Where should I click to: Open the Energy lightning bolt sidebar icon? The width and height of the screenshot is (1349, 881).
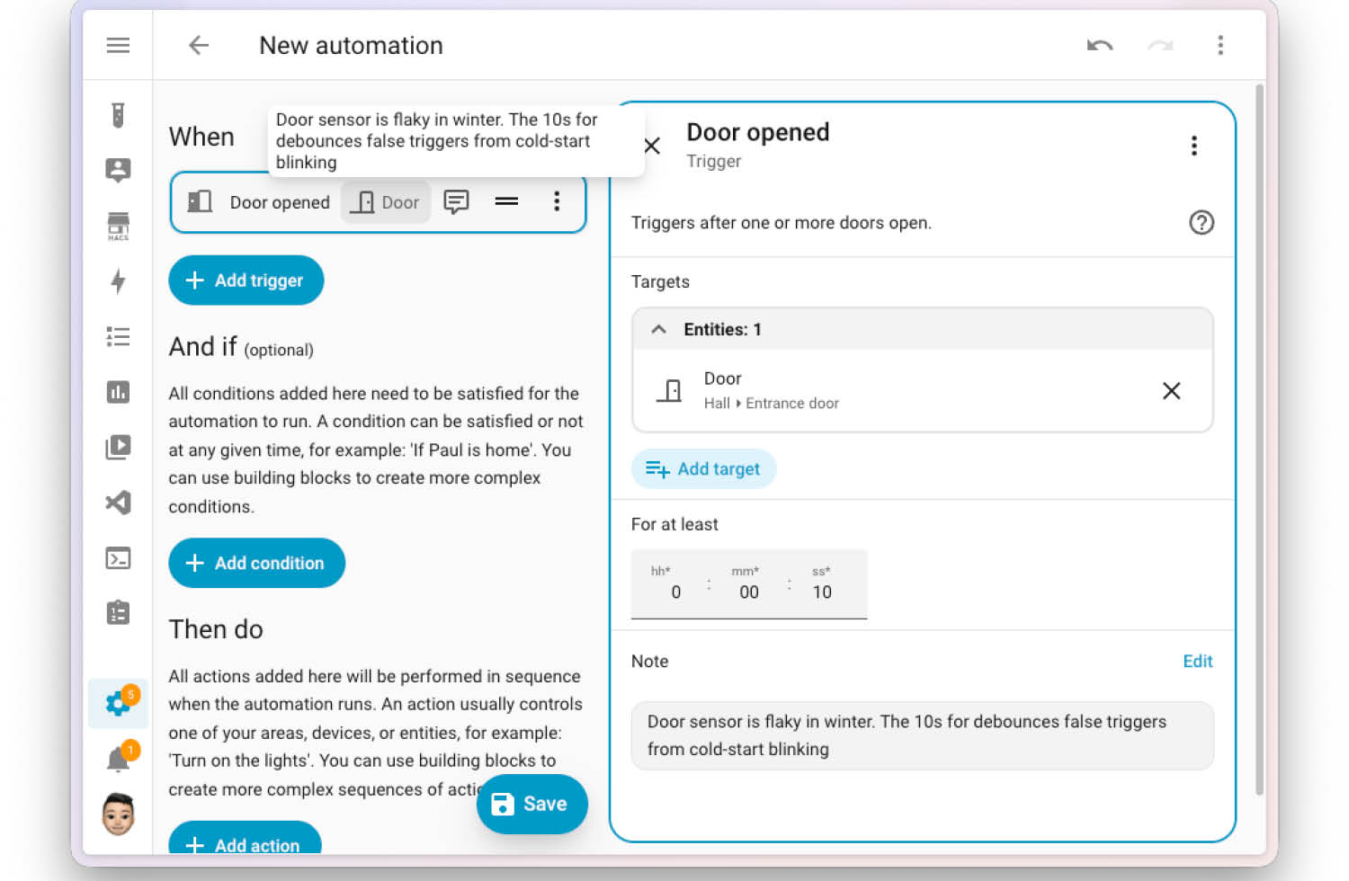[x=118, y=280]
